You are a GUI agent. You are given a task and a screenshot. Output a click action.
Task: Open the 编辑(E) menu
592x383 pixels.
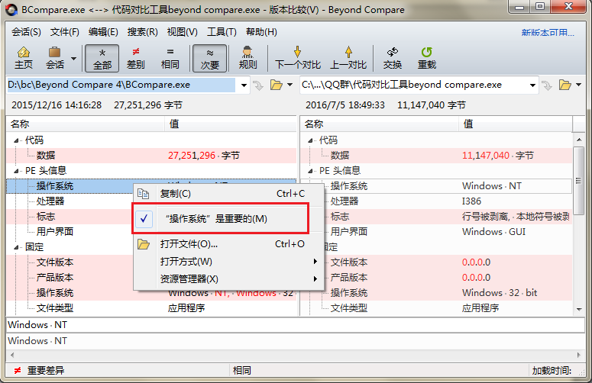pos(103,32)
